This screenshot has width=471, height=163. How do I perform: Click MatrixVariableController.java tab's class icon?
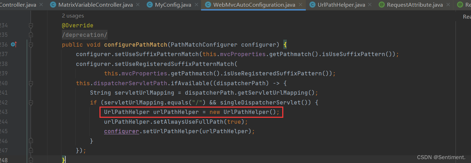tap(53, 5)
